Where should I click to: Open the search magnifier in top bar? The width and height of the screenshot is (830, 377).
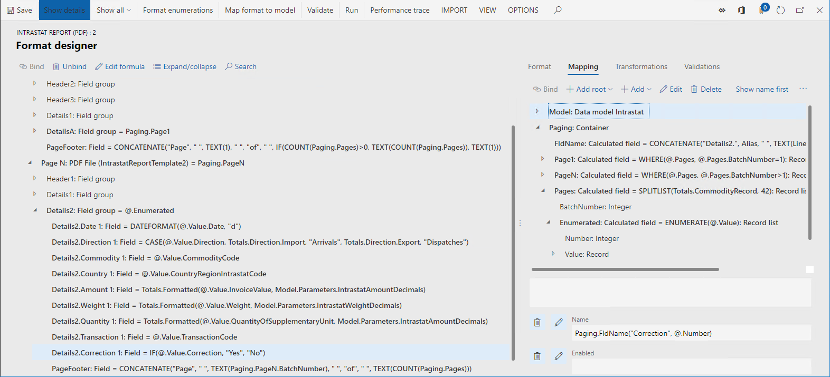(x=558, y=10)
